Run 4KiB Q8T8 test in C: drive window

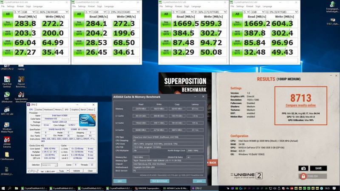[8, 33]
